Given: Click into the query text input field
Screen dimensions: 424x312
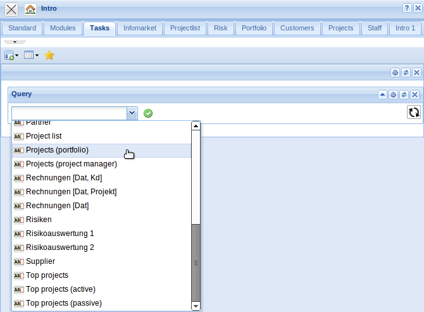Looking at the screenshot, I should [68, 113].
